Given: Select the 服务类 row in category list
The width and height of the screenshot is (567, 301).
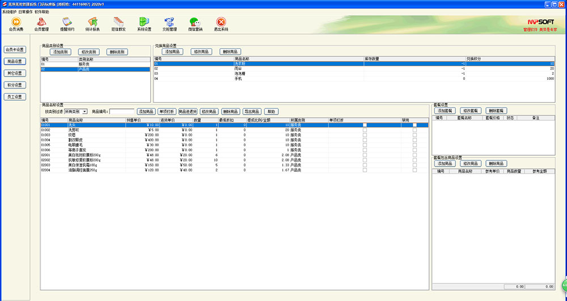Looking at the screenshot, I should (85, 65).
